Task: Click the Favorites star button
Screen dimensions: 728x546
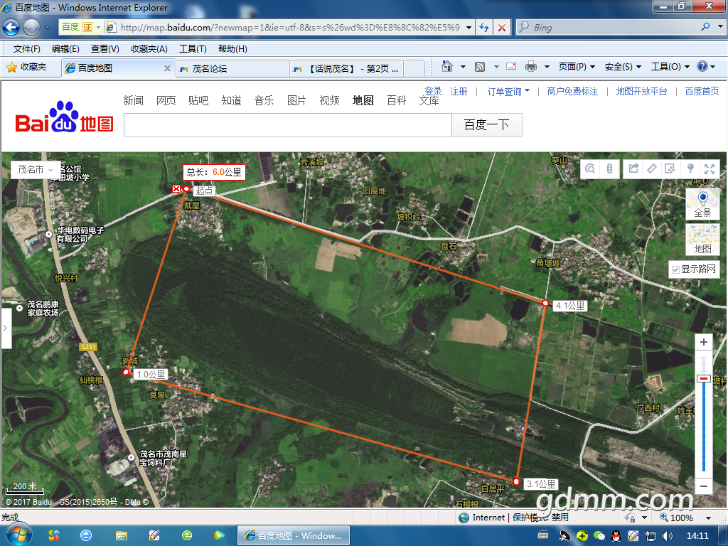Action: click(27, 68)
